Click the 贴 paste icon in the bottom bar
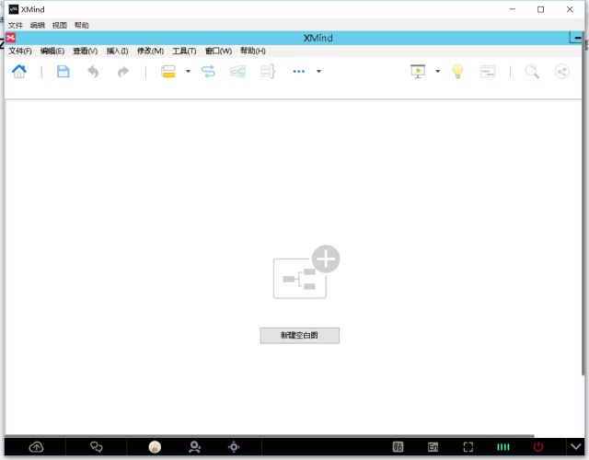589x460 pixels. pyautogui.click(x=398, y=447)
